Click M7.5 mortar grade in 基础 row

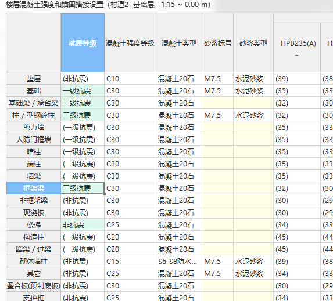(218, 90)
